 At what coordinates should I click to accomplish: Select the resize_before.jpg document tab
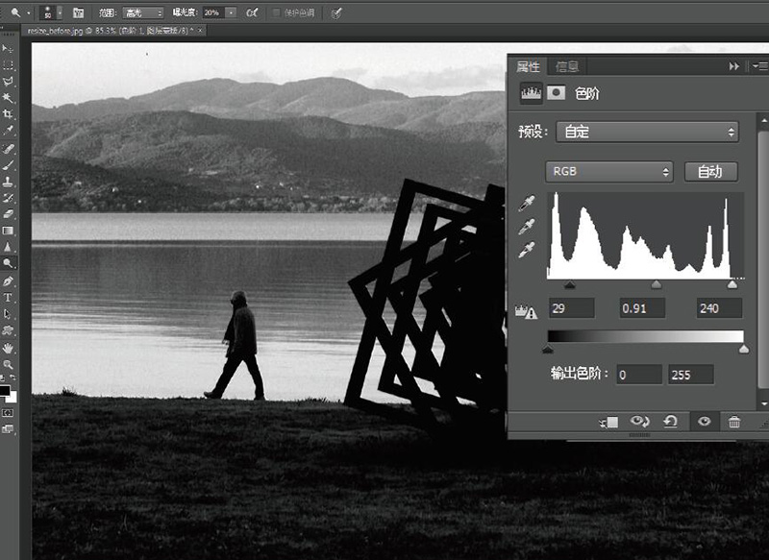coord(111,31)
